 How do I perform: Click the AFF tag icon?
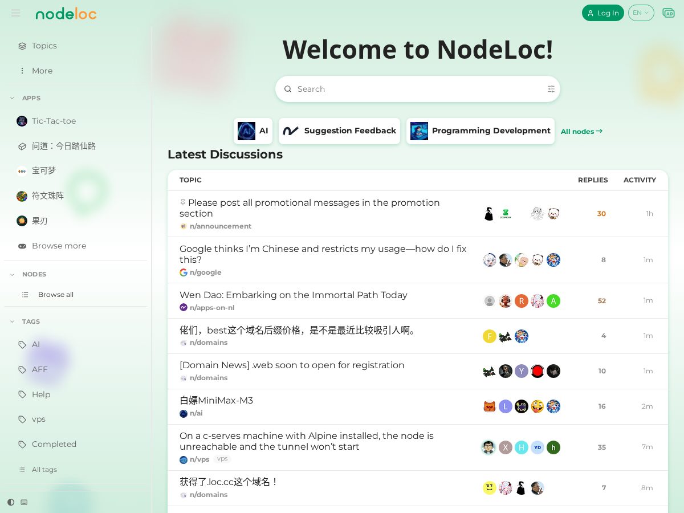(x=22, y=369)
